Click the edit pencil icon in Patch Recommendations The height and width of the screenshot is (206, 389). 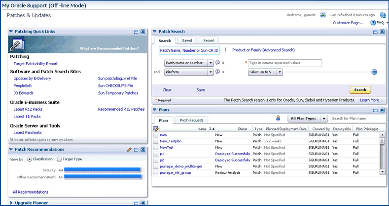[129, 149]
